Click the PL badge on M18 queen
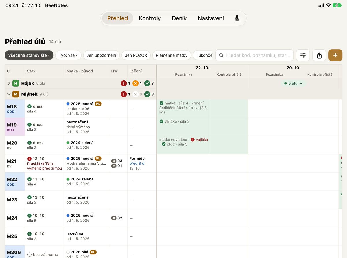The image size is (347, 258). [98, 104]
